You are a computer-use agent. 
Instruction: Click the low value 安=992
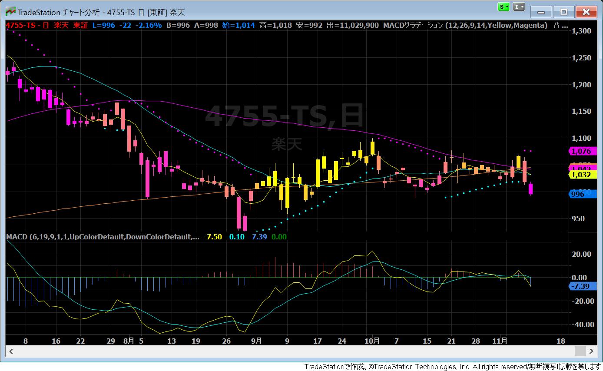click(309, 25)
